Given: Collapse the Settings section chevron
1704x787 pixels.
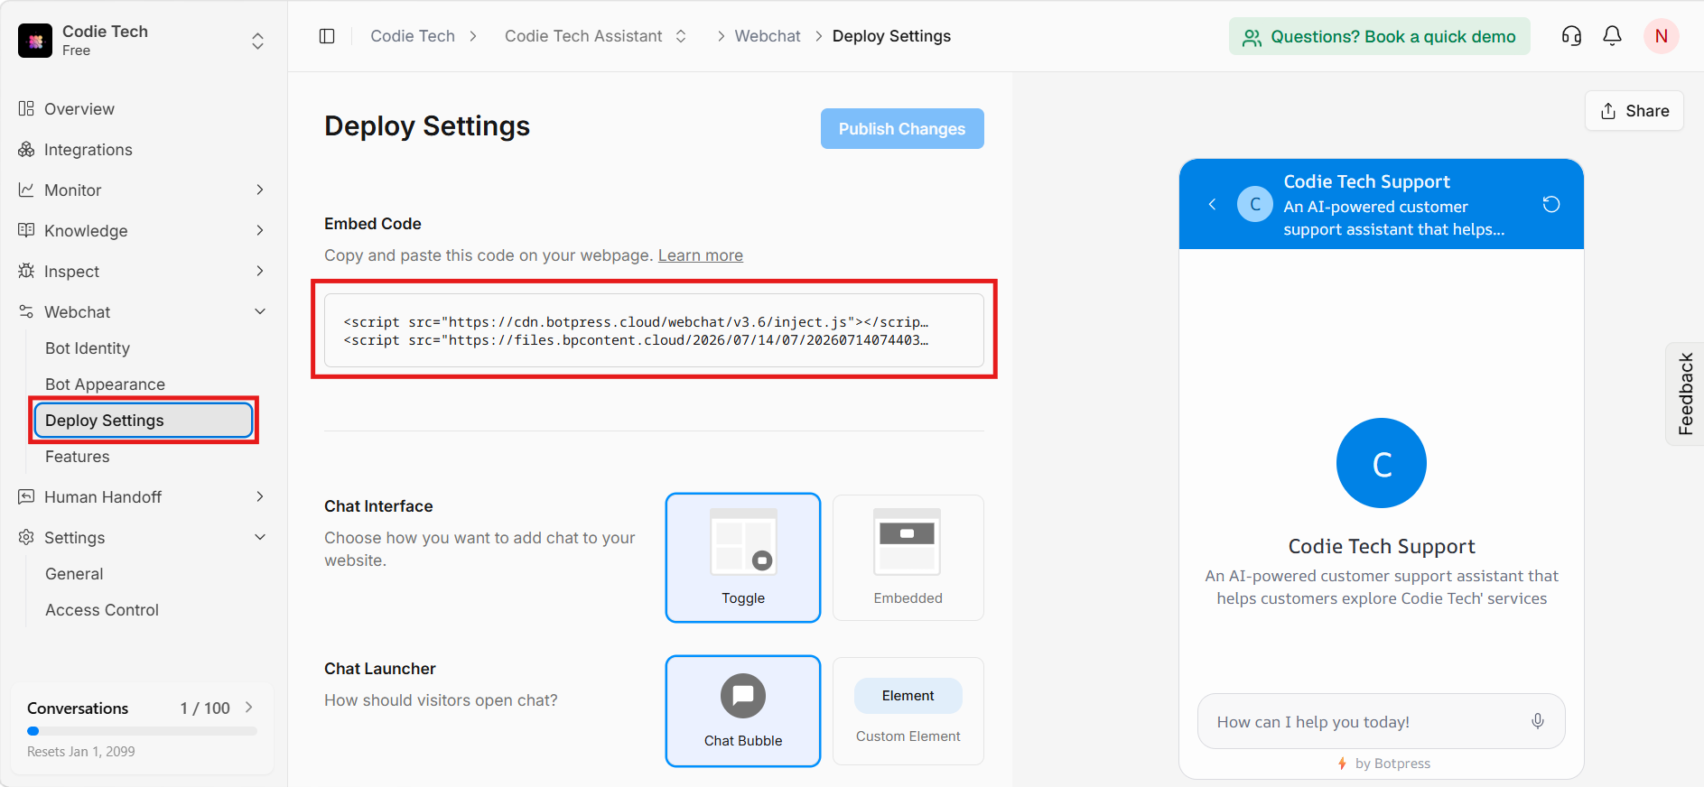Looking at the screenshot, I should click(x=260, y=537).
